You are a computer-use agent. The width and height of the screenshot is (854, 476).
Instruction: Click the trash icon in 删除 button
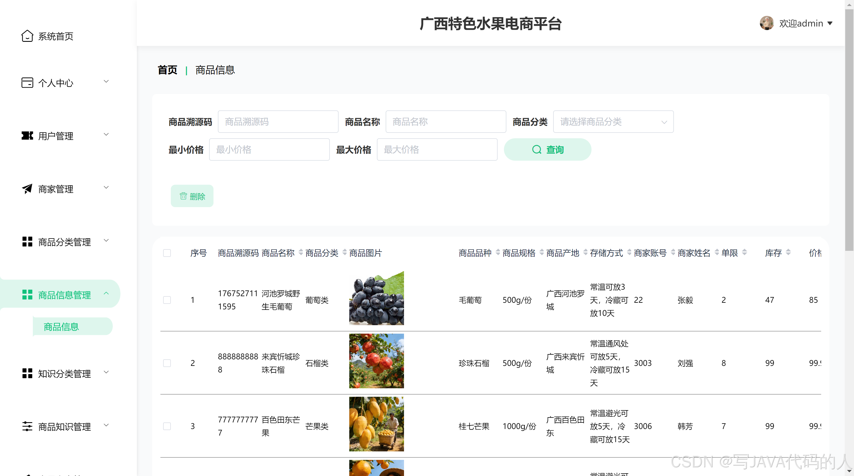click(183, 196)
